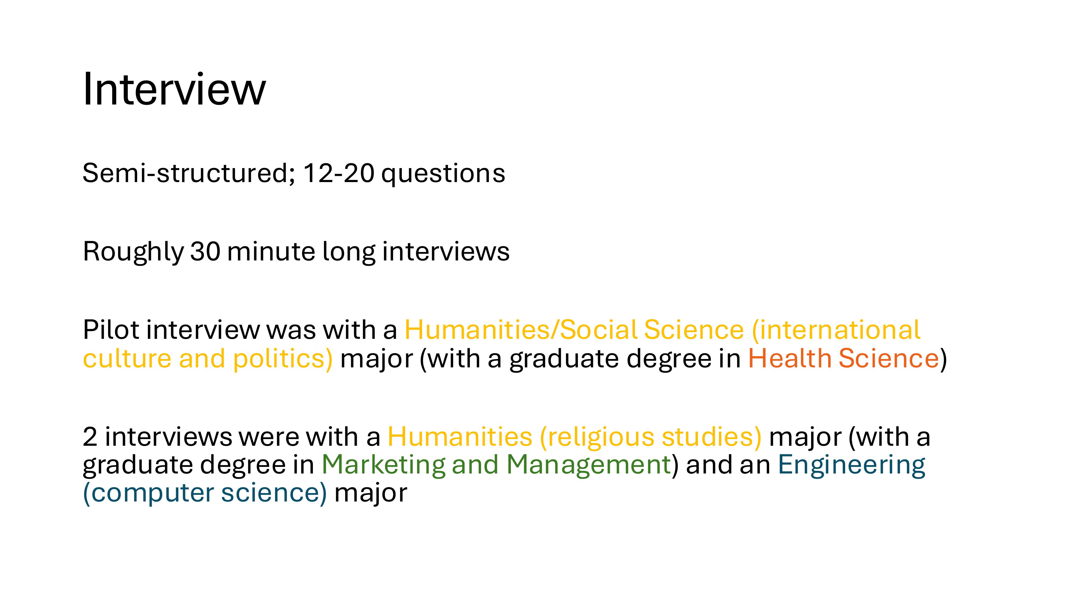Click the Interview slide title
This screenshot has width=1078, height=606.
(x=174, y=89)
